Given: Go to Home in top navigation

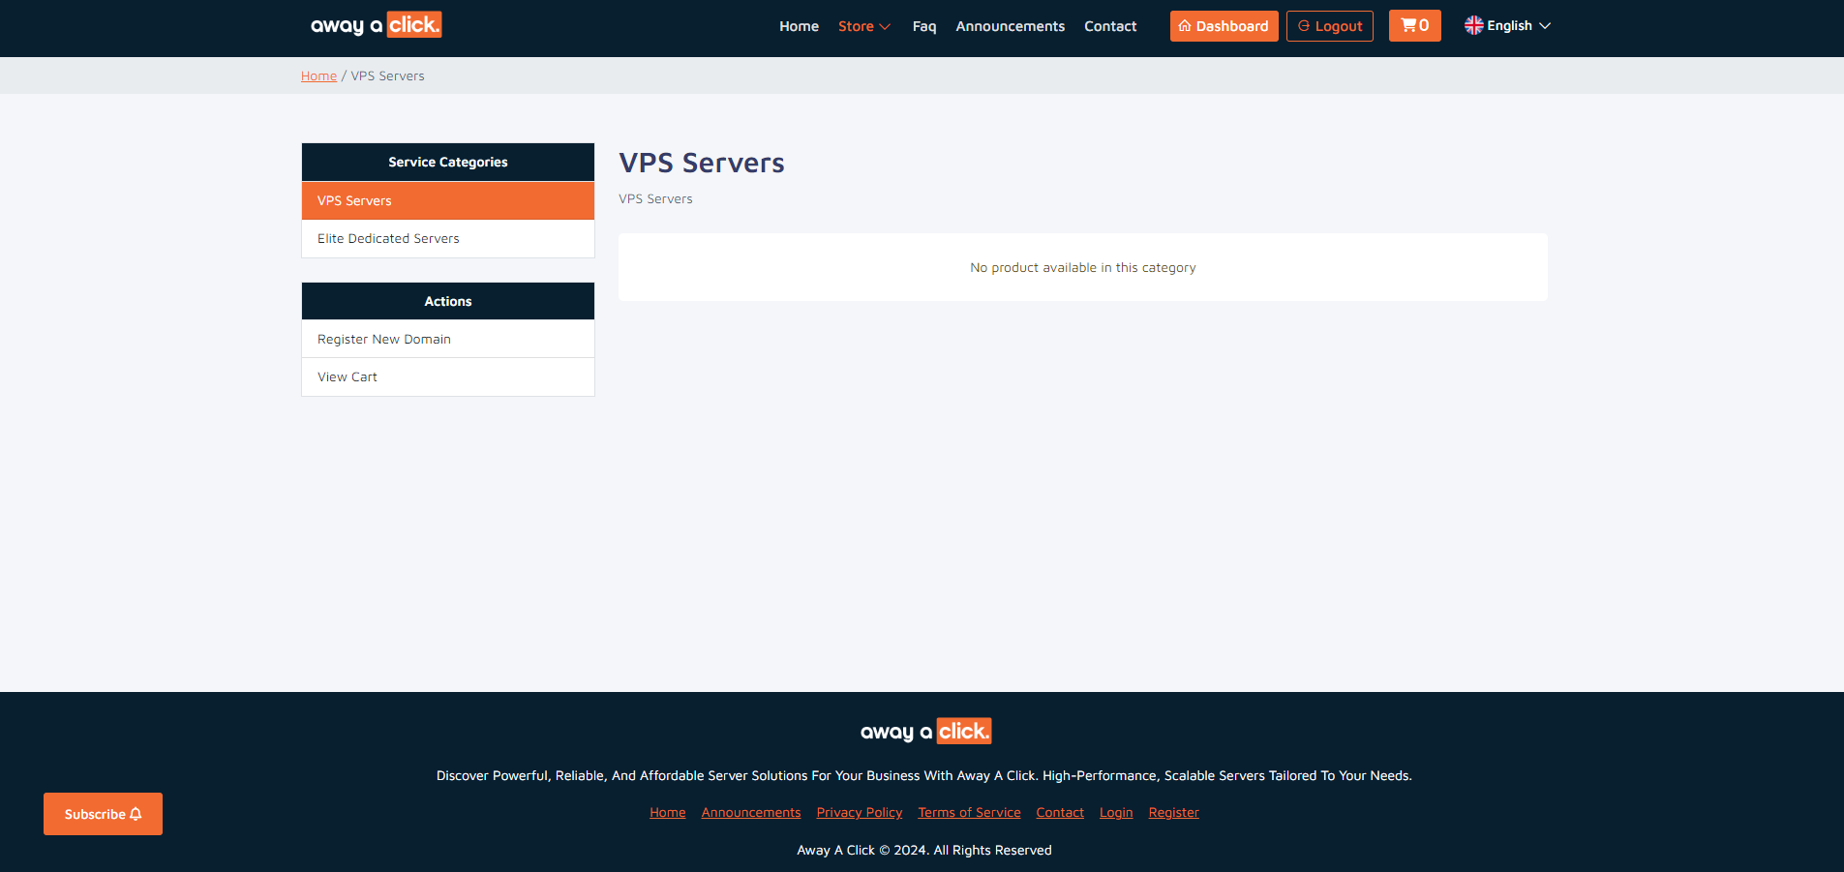Looking at the screenshot, I should (x=799, y=26).
